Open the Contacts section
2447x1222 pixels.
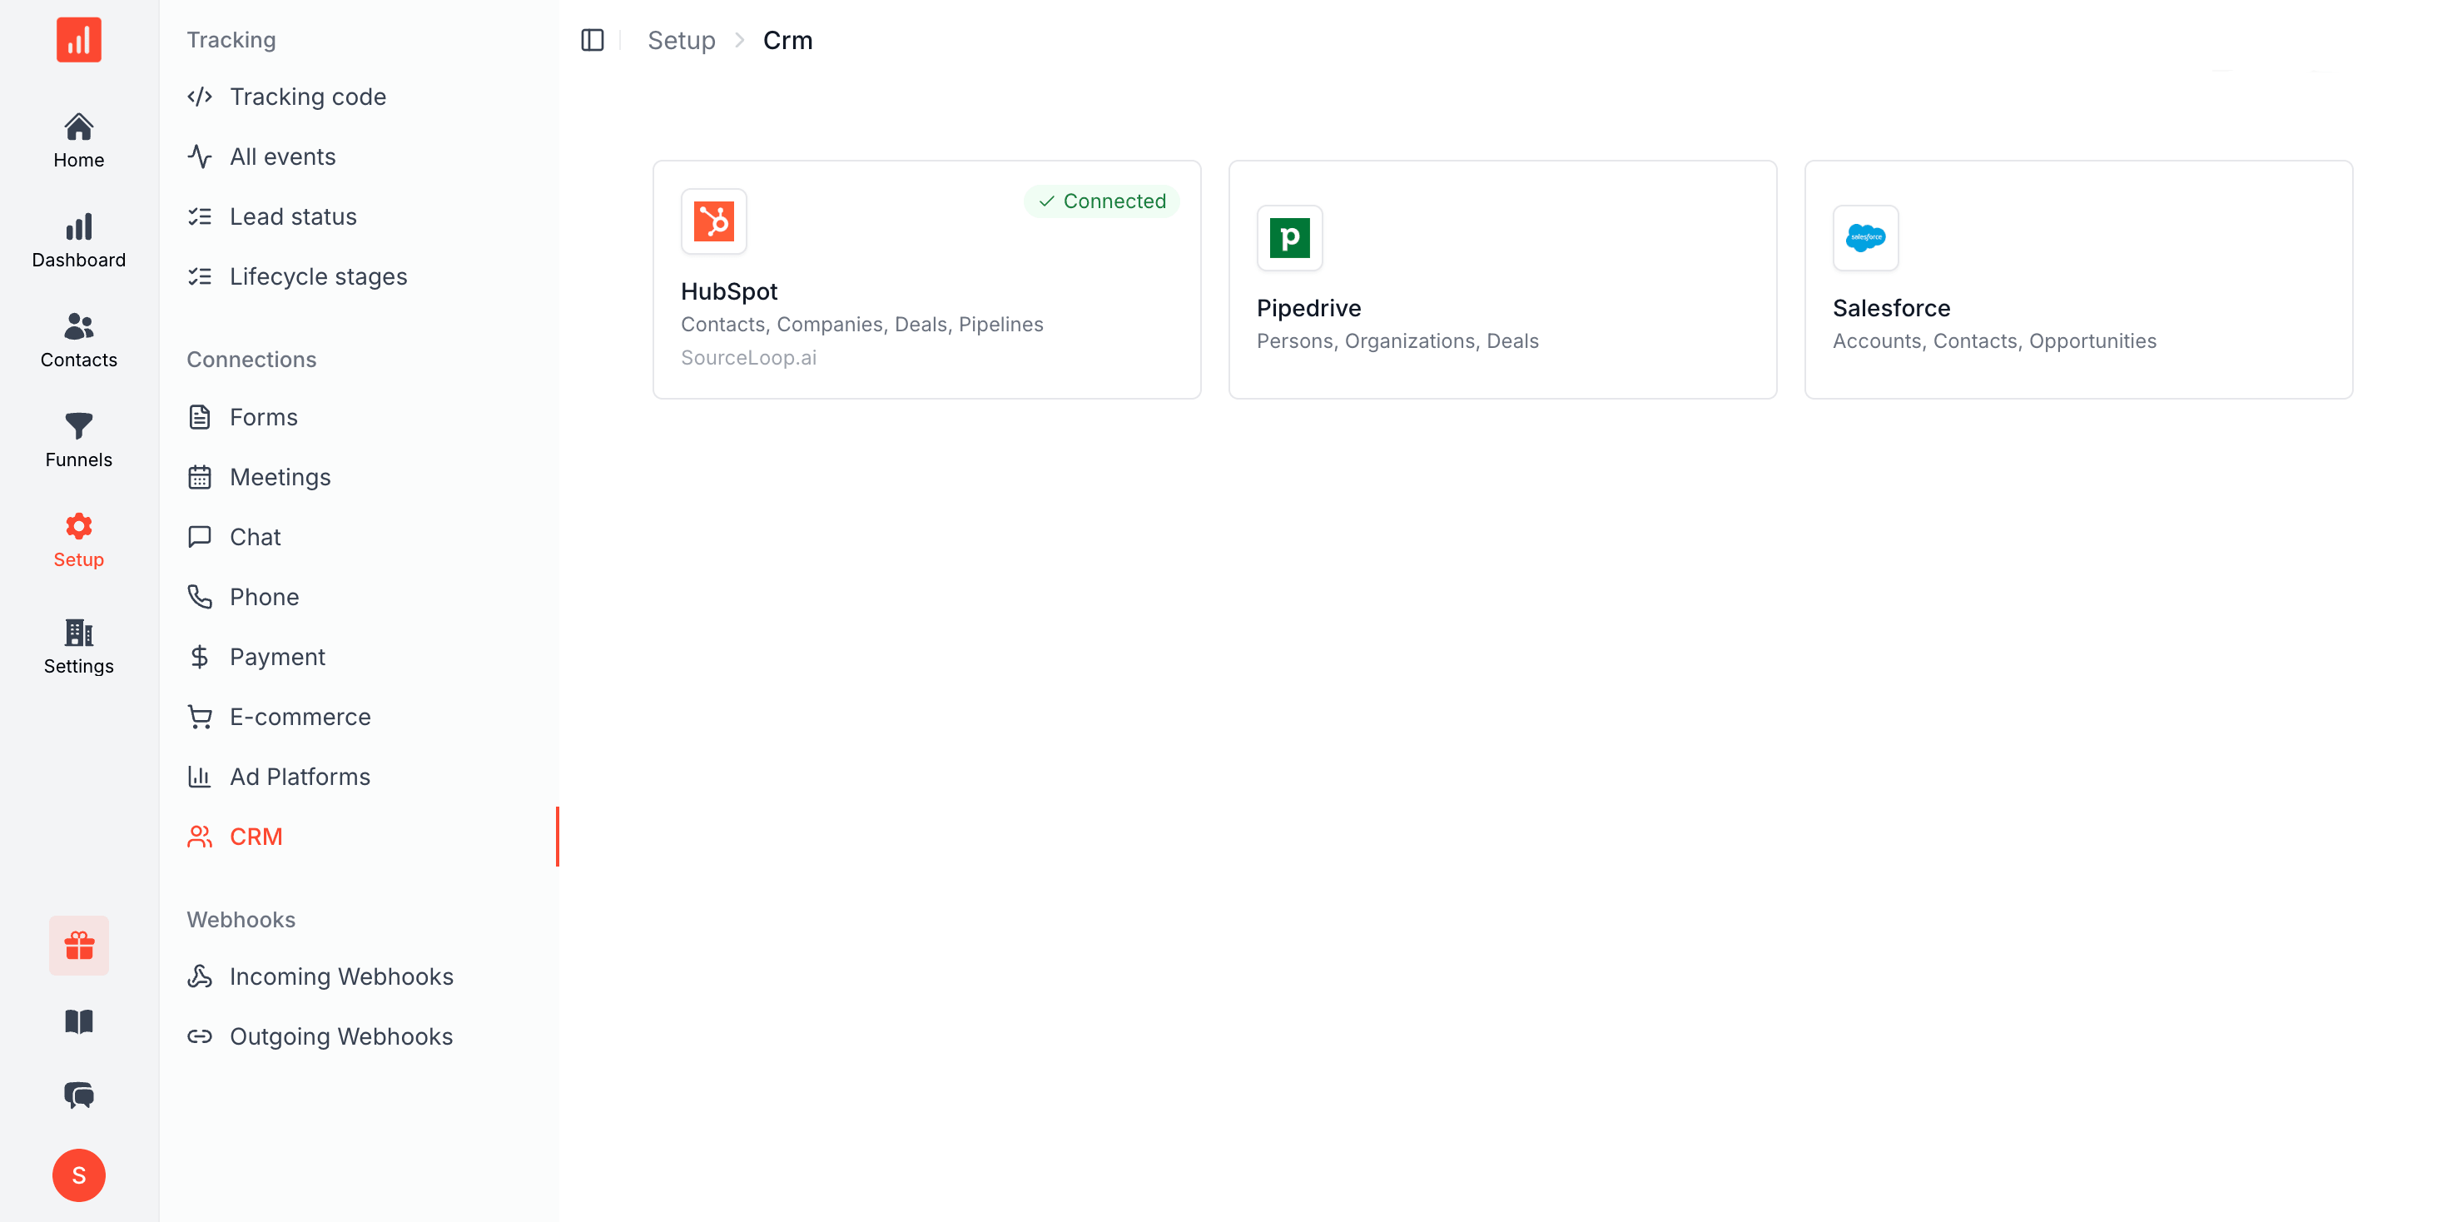[x=79, y=340]
